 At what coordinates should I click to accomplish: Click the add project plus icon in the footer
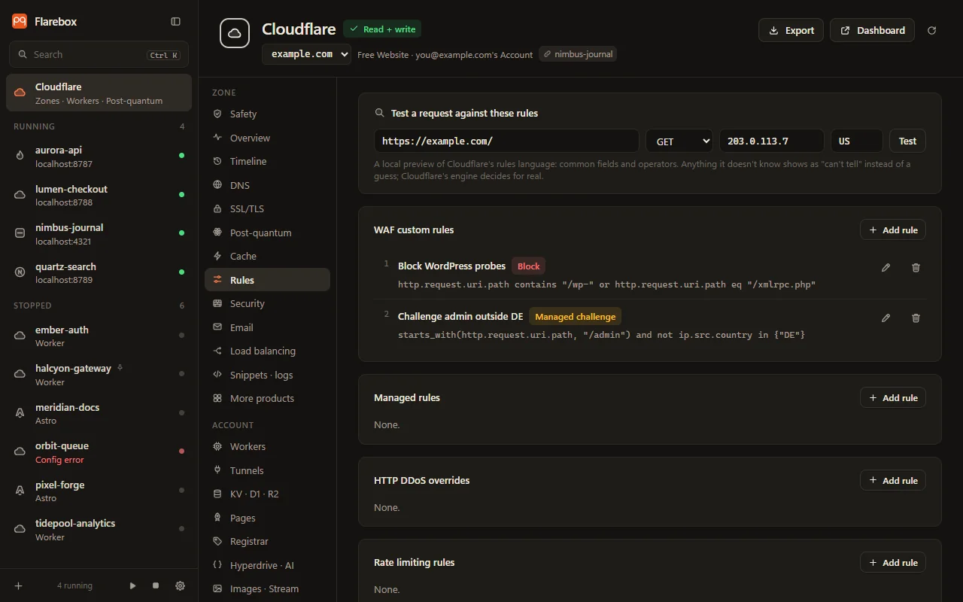tap(19, 585)
